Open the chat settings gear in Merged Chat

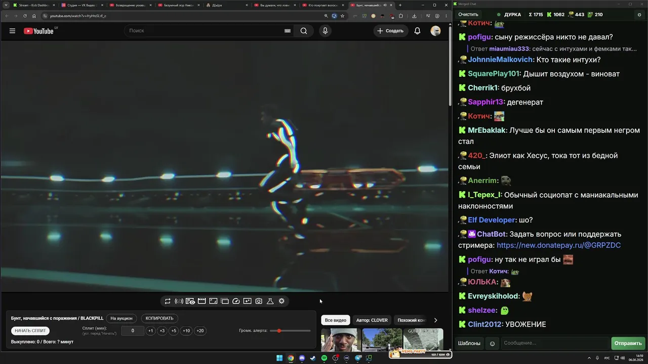click(x=639, y=15)
